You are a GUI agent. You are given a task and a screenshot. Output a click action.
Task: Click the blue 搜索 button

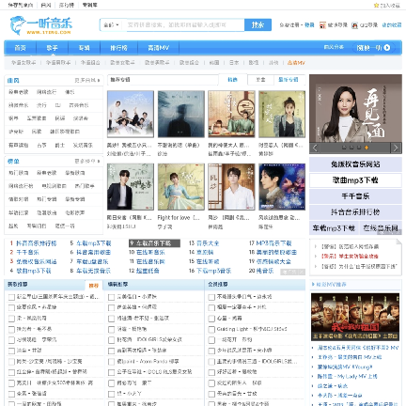[258, 25]
